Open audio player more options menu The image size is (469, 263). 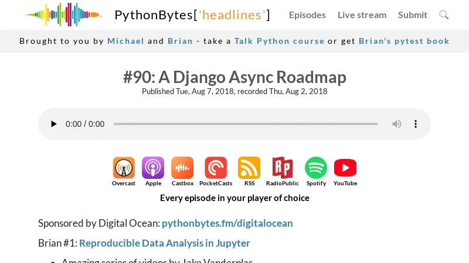[416, 124]
